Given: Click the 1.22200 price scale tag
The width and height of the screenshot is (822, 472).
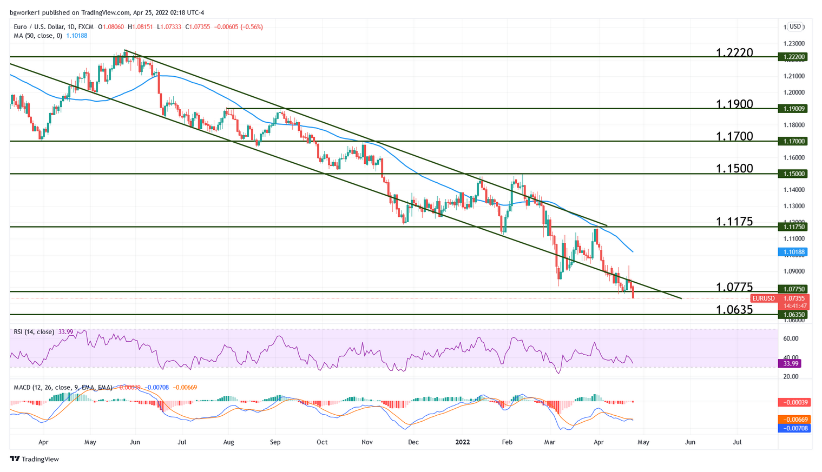Looking at the screenshot, I should pyautogui.click(x=793, y=56).
